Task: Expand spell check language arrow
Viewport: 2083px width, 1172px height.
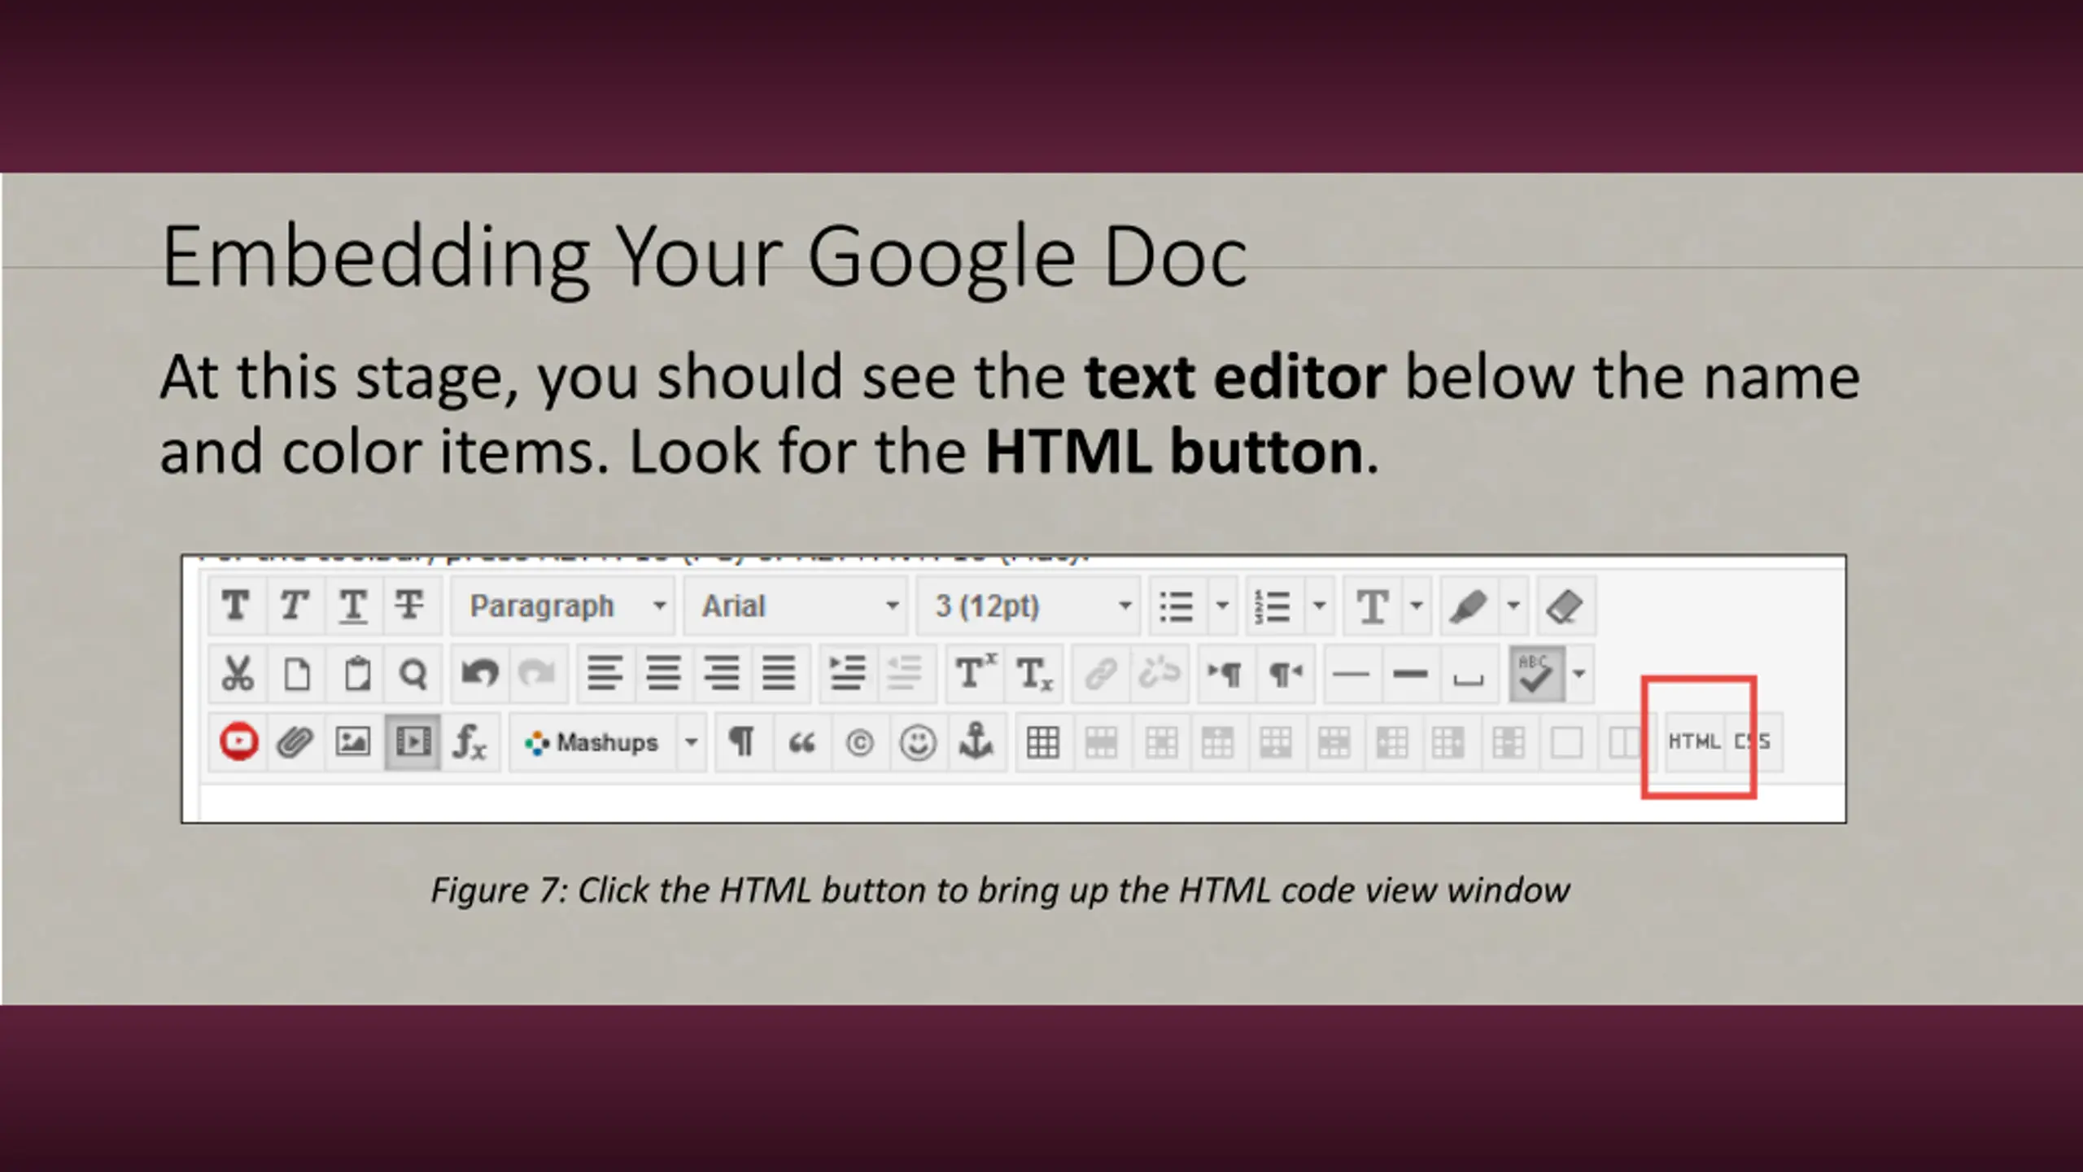Action: click(1579, 674)
